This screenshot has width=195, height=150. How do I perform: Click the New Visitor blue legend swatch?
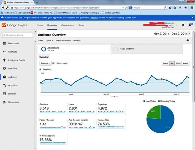point(144,101)
